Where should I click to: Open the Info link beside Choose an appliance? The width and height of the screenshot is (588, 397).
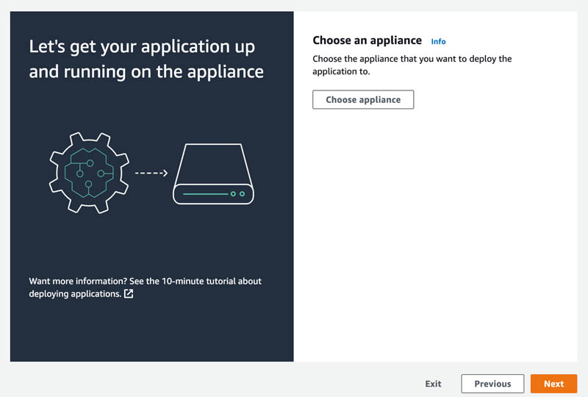[438, 41]
